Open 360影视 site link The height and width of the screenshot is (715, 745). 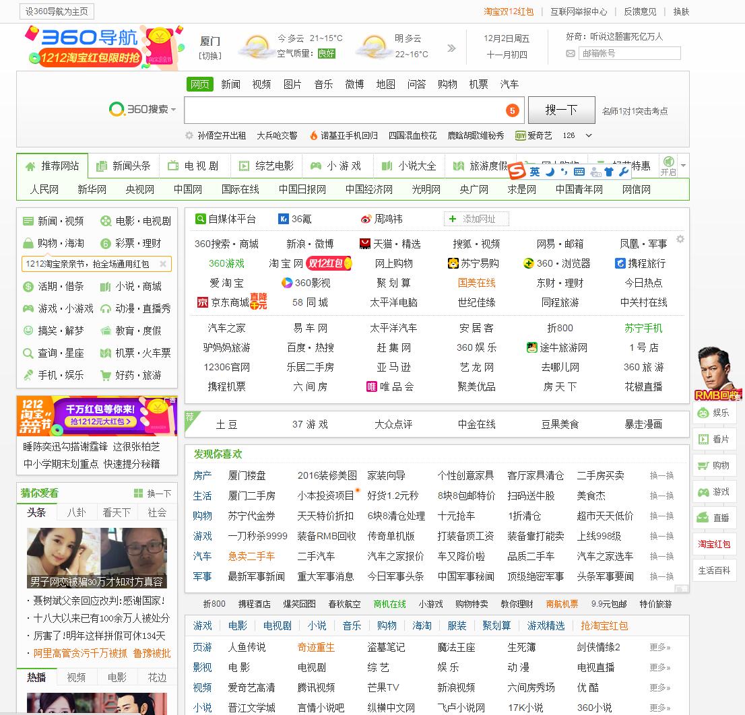pyautogui.click(x=306, y=283)
